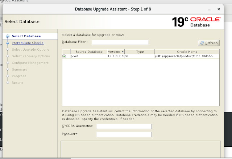Click the Progress step
The height and width of the screenshot is (159, 232).
point(19,76)
